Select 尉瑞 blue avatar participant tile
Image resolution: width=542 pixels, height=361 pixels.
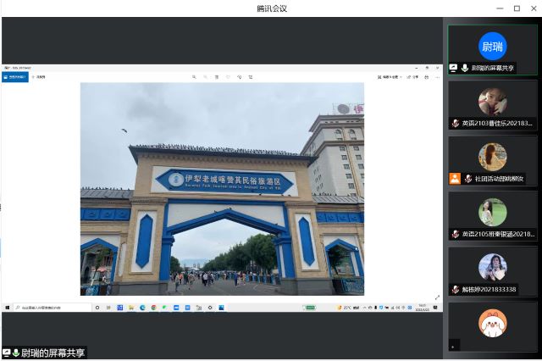(492, 50)
